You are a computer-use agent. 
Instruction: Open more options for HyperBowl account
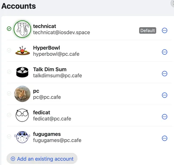coord(164,52)
